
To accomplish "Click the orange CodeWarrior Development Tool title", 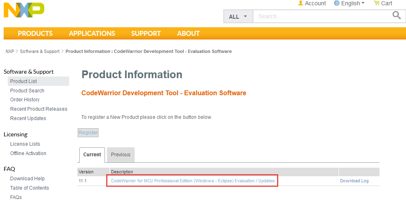I will click(x=164, y=93).
